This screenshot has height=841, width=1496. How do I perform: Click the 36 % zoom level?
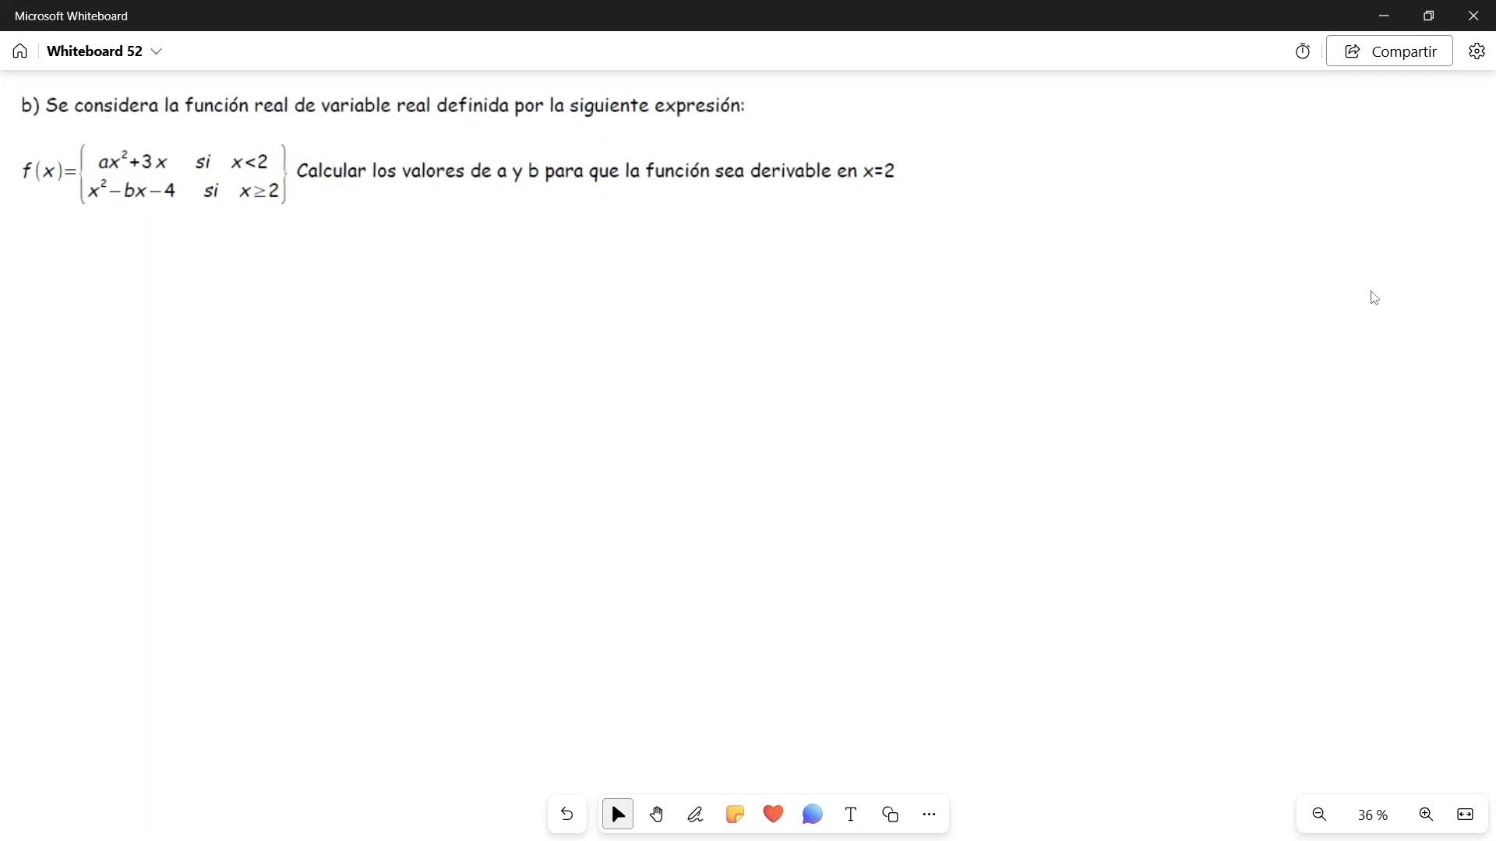click(1372, 815)
